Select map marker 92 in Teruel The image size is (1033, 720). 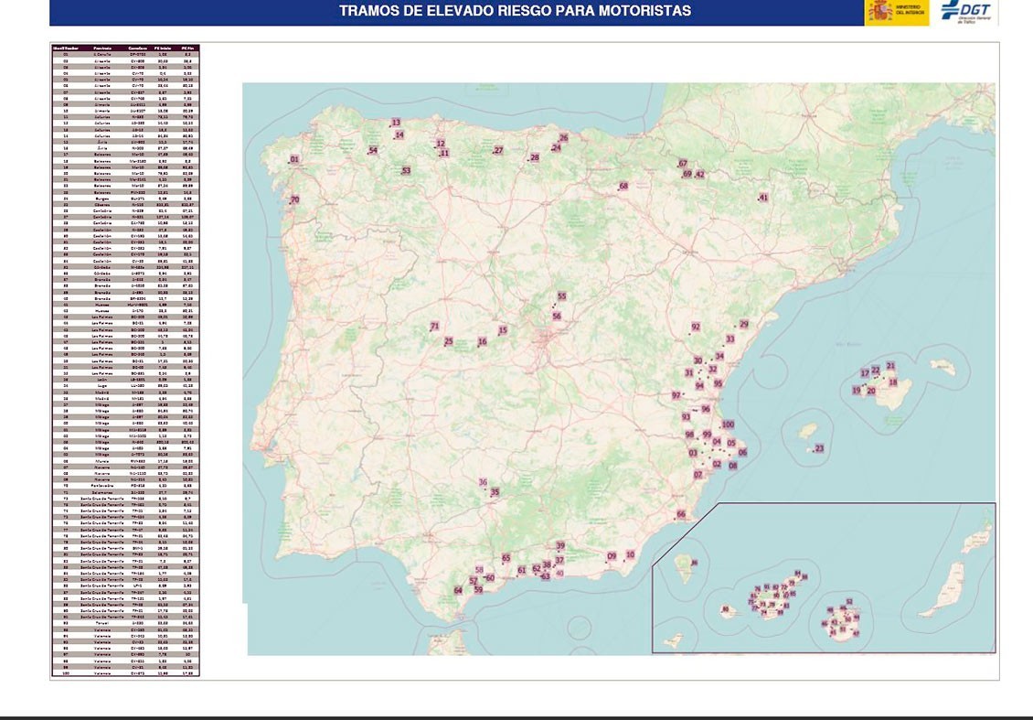[x=697, y=327]
